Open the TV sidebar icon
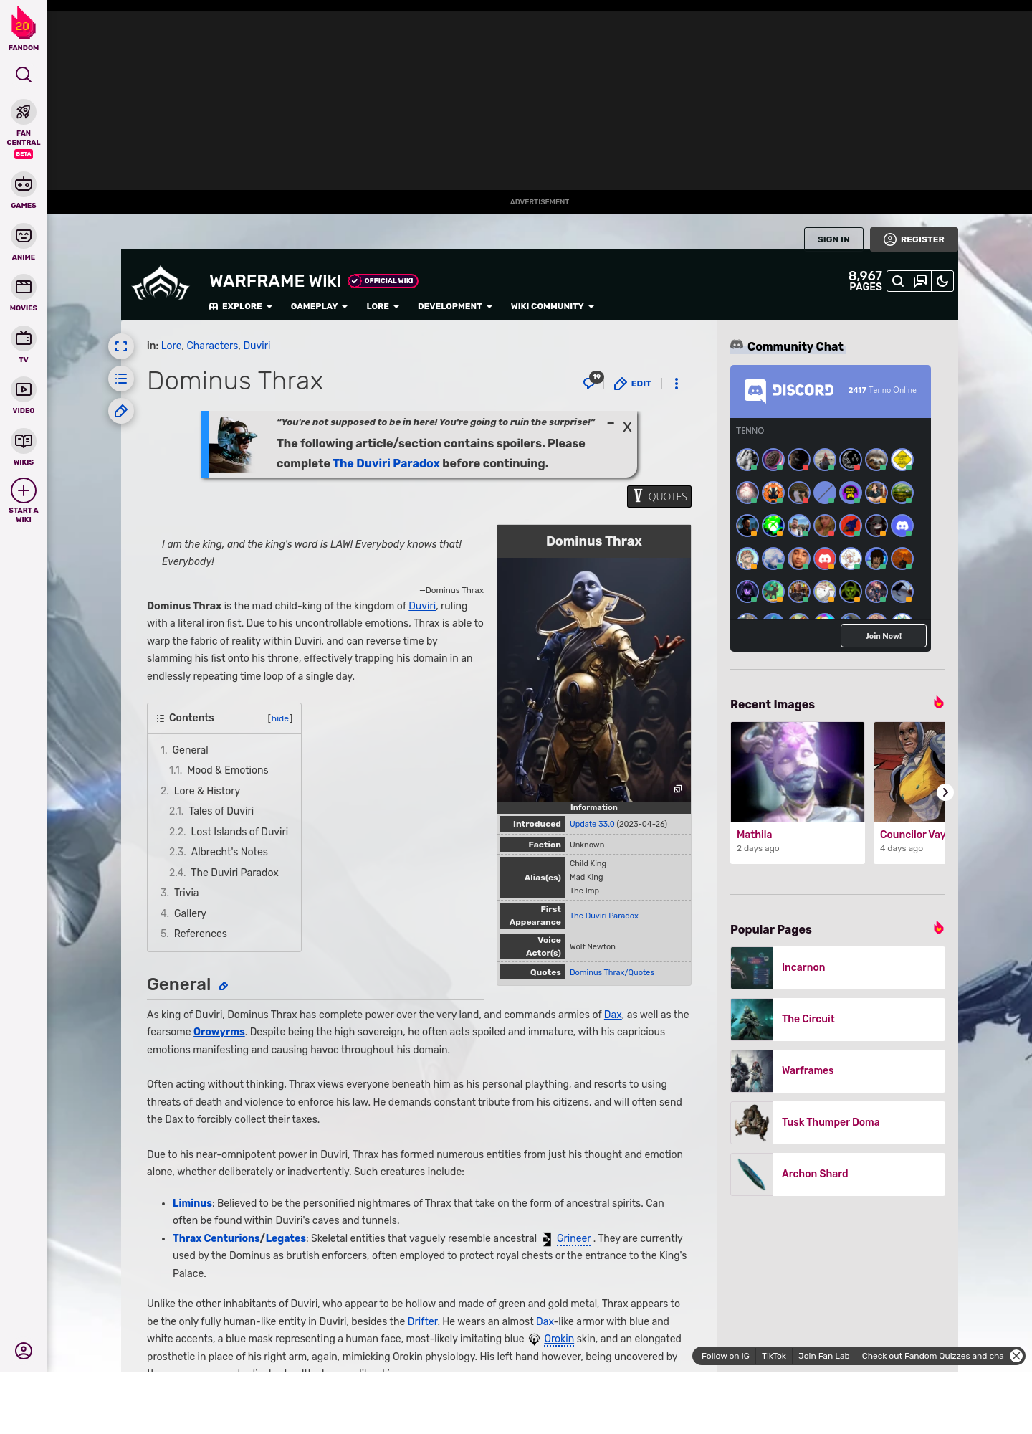 24,338
